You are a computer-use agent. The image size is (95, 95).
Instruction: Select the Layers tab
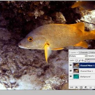pos(74,53)
